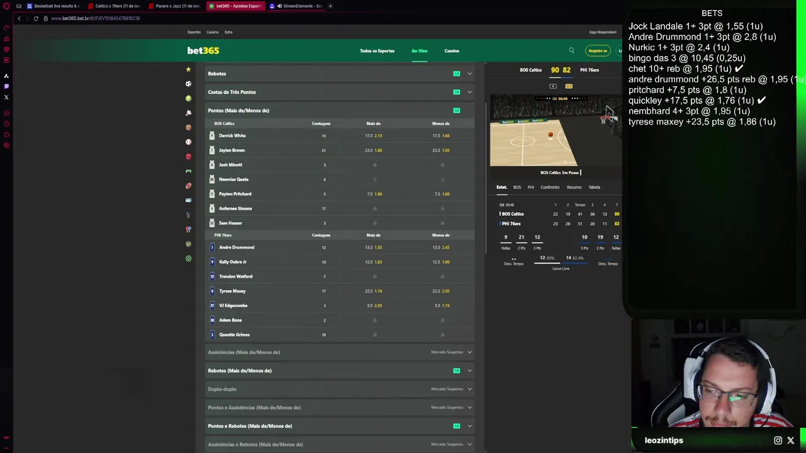Expand Rebotes (Mais de/Menos de) market
The width and height of the screenshot is (806, 453).
click(x=340, y=371)
